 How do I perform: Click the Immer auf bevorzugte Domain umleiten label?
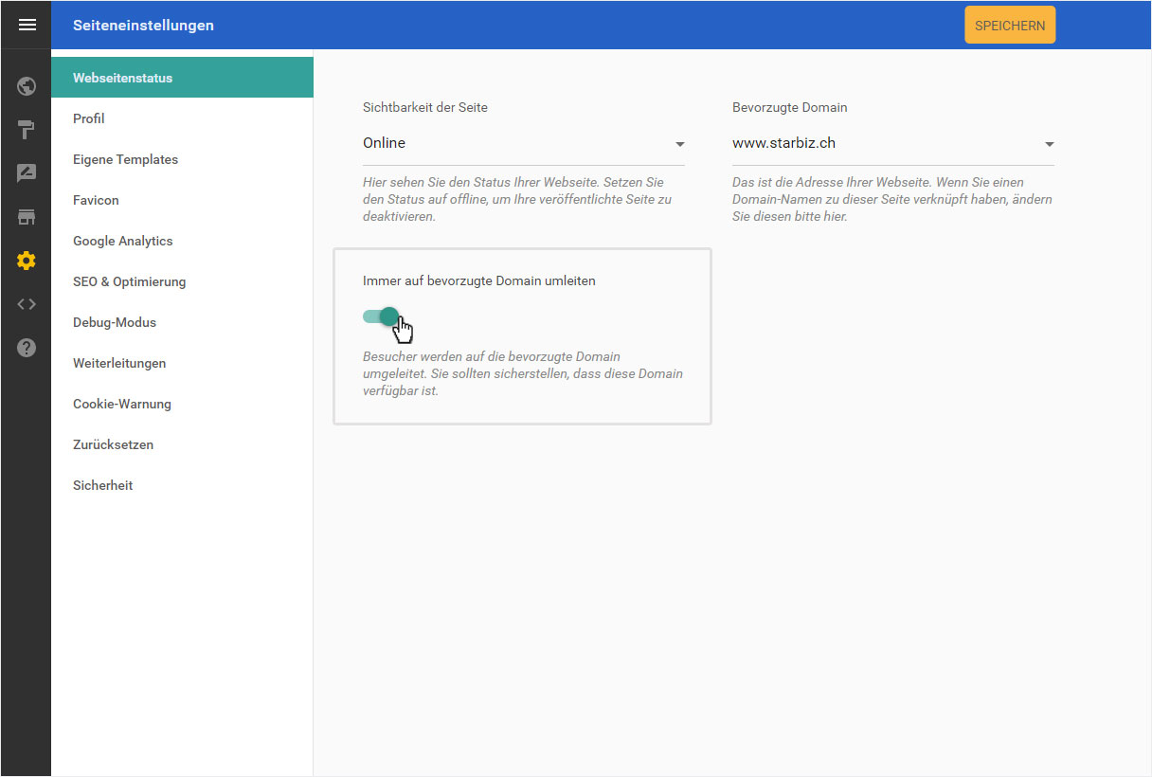click(x=479, y=280)
